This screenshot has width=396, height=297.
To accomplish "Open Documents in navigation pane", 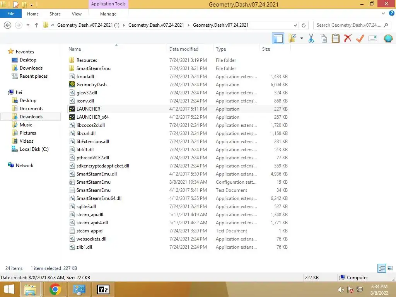I will pyautogui.click(x=31, y=109).
